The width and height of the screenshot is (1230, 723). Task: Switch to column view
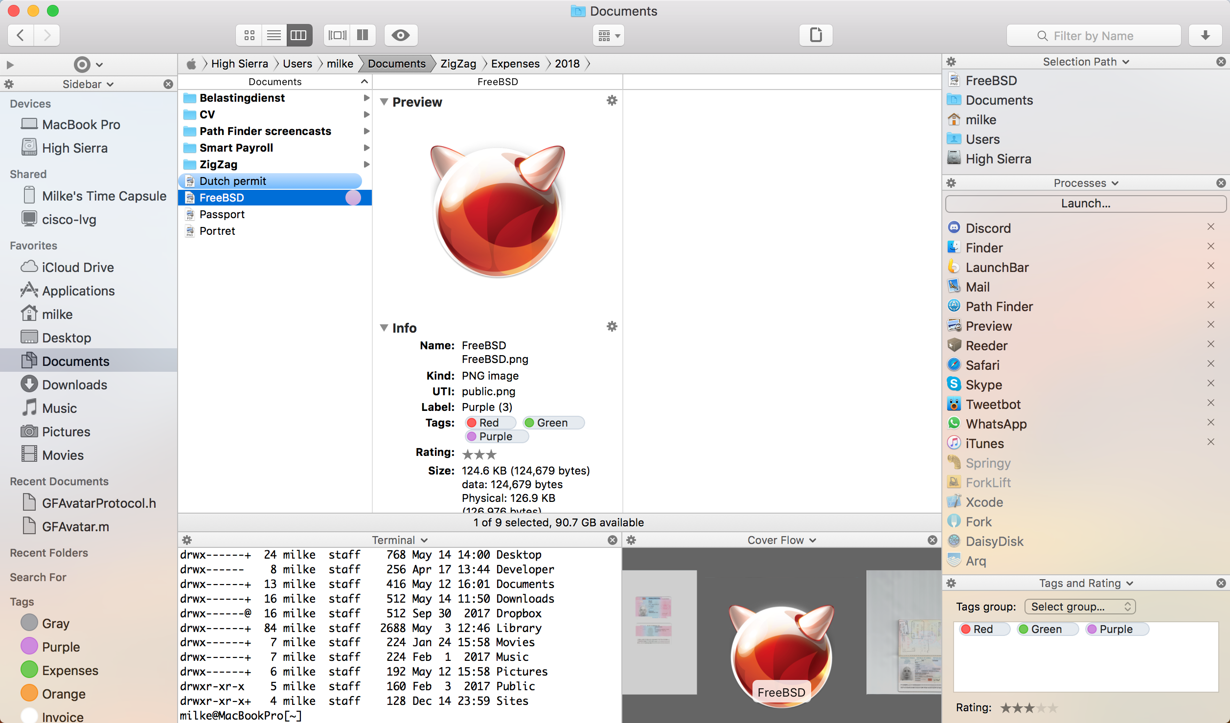(299, 35)
